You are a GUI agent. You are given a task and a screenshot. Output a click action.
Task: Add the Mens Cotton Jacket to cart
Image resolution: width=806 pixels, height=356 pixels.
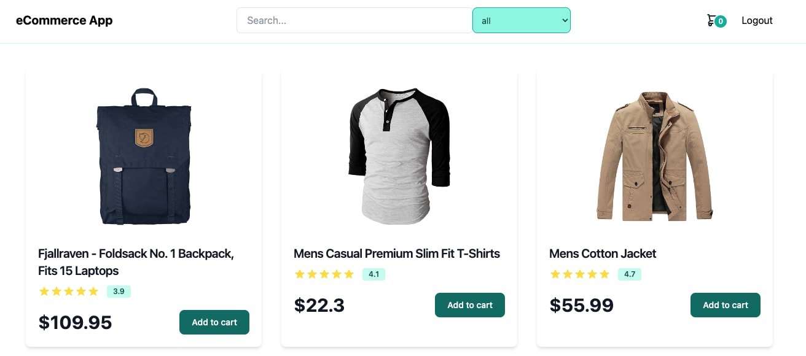click(x=726, y=305)
